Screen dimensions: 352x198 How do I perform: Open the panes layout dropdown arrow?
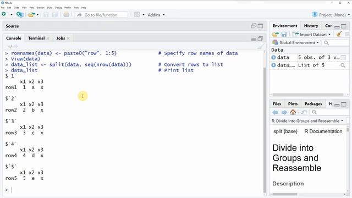pos(144,15)
